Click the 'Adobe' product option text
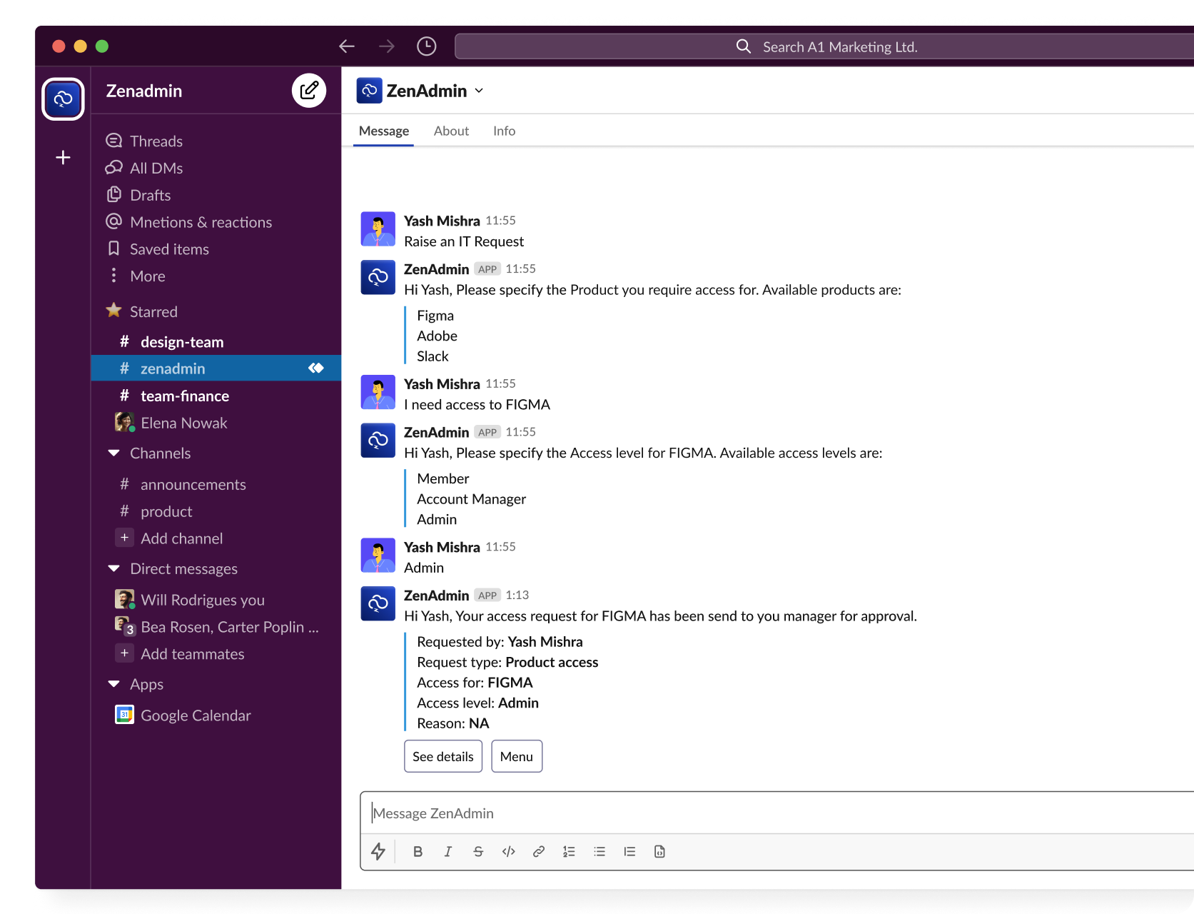 tap(437, 336)
